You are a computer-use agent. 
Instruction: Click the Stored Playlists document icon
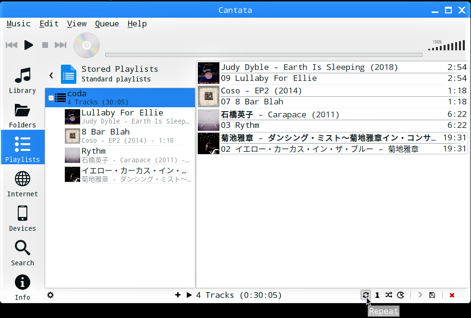coord(69,74)
